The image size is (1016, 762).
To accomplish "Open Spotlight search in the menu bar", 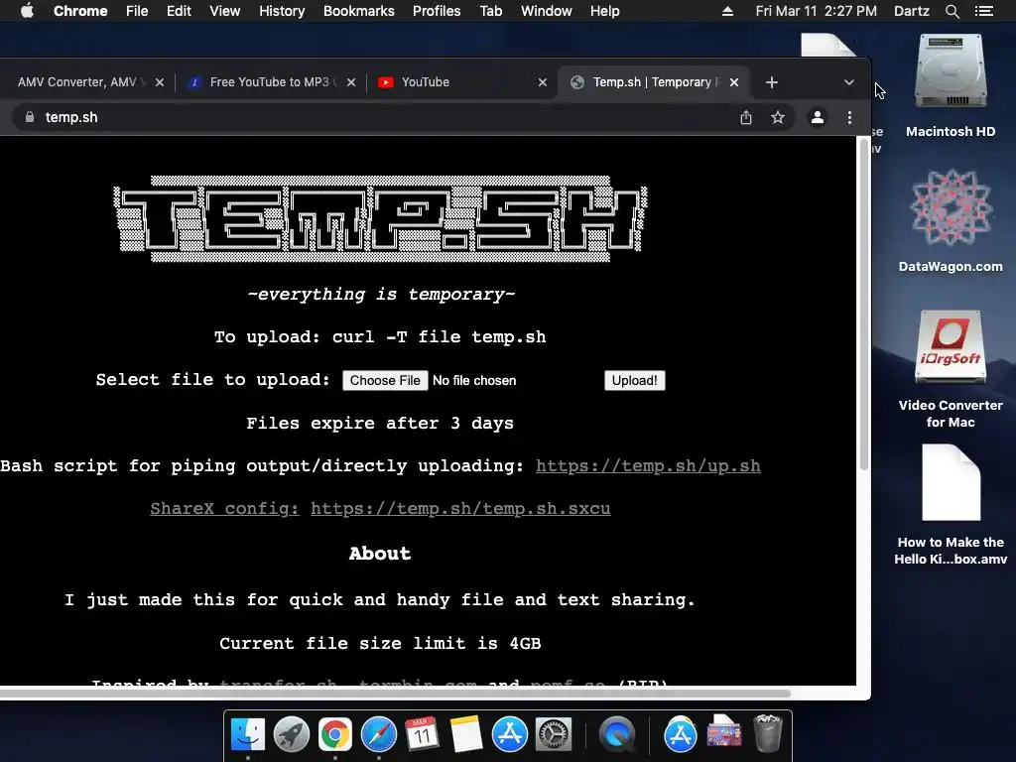I will pyautogui.click(x=952, y=11).
